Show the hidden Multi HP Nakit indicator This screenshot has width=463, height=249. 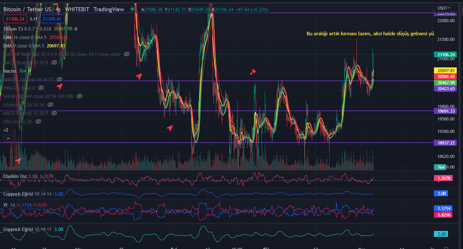127,54
